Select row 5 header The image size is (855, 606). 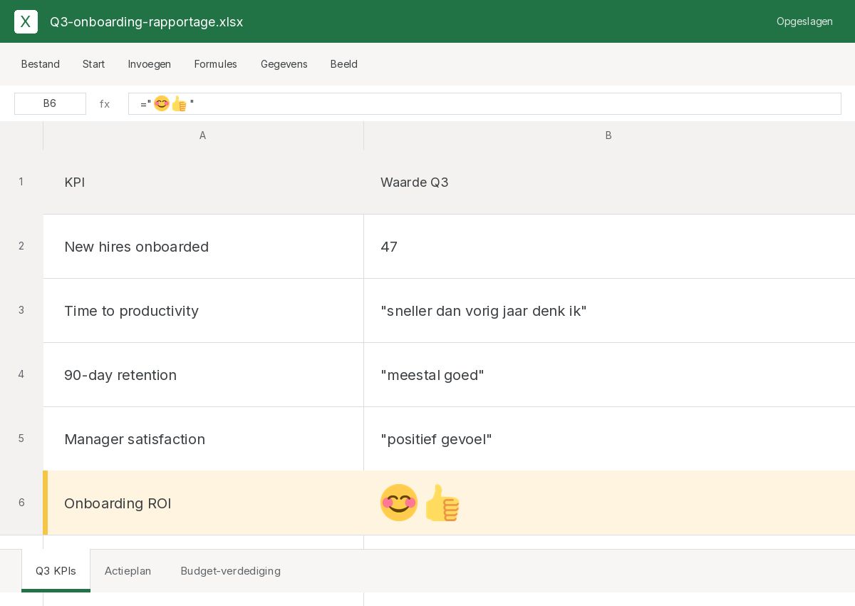pyautogui.click(x=21, y=438)
